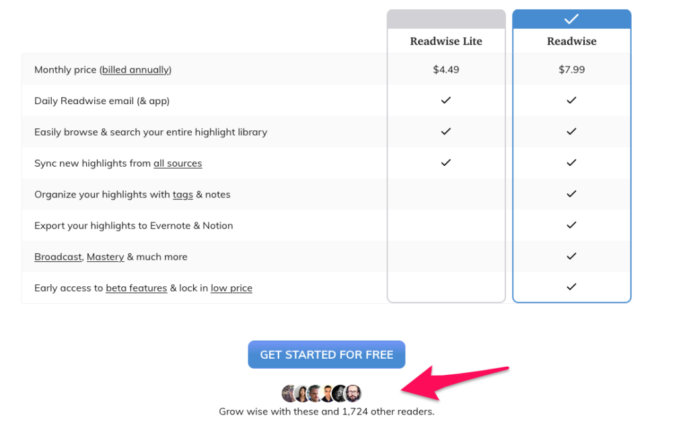Follow the "beta features" link
This screenshot has width=689, height=436.
pos(136,288)
